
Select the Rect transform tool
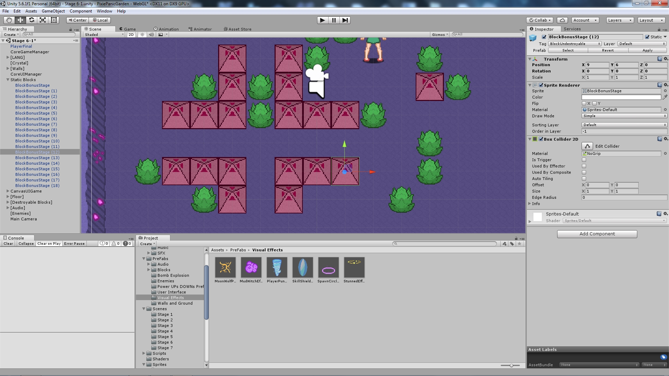[54, 20]
